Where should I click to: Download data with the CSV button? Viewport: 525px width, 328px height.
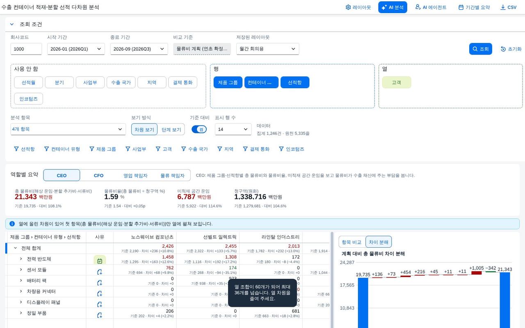point(508,7)
